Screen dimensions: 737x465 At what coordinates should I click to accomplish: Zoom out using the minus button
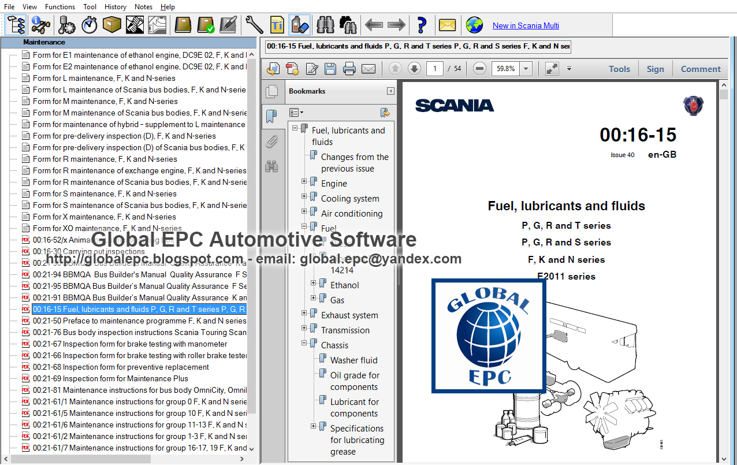click(x=479, y=69)
